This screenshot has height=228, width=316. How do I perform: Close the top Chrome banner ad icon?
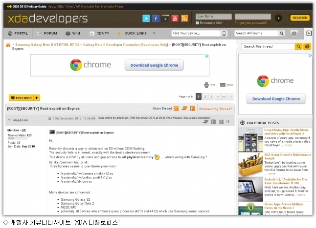click(207, 56)
